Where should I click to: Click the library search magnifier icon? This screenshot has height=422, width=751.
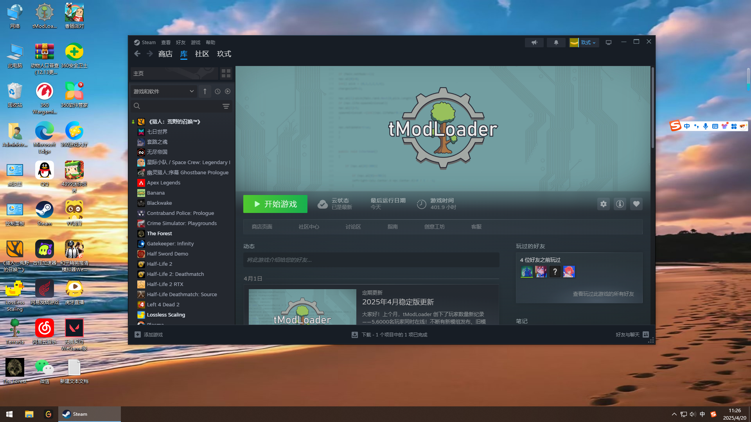137,106
